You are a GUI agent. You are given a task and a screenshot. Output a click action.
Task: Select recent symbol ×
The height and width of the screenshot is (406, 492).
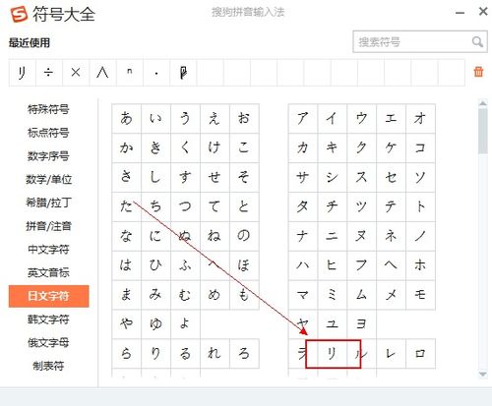pyautogui.click(x=76, y=73)
